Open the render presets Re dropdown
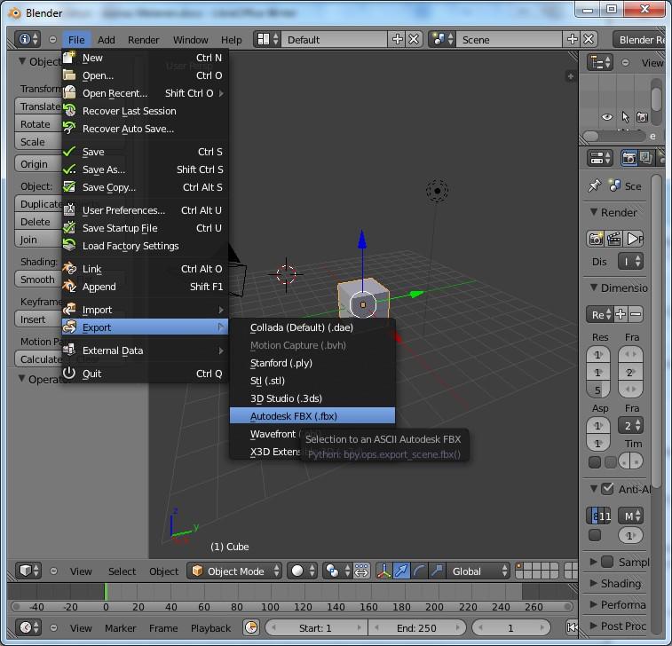Screen dimensions: 672x646 coord(600,314)
